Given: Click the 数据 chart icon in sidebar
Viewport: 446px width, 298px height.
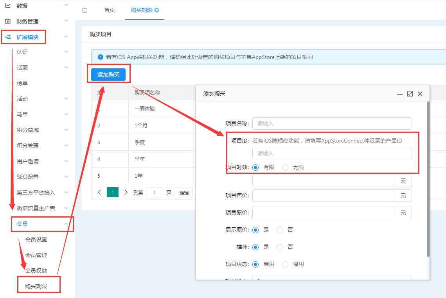Looking at the screenshot, I should 8,5.
